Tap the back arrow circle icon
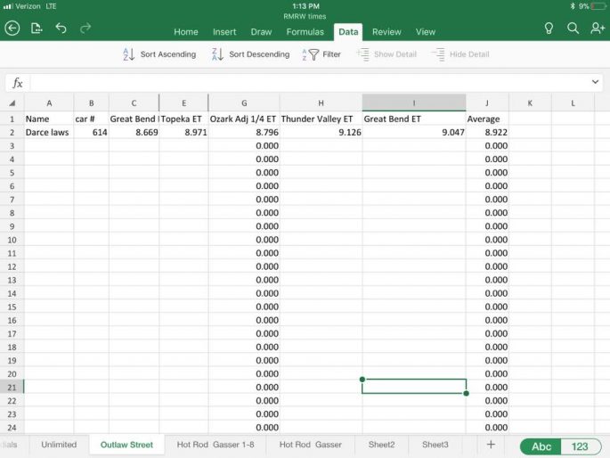Viewport: 610px width, 458px height. [x=12, y=29]
